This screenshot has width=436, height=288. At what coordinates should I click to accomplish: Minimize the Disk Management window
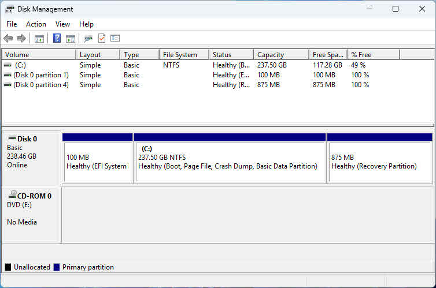point(370,9)
